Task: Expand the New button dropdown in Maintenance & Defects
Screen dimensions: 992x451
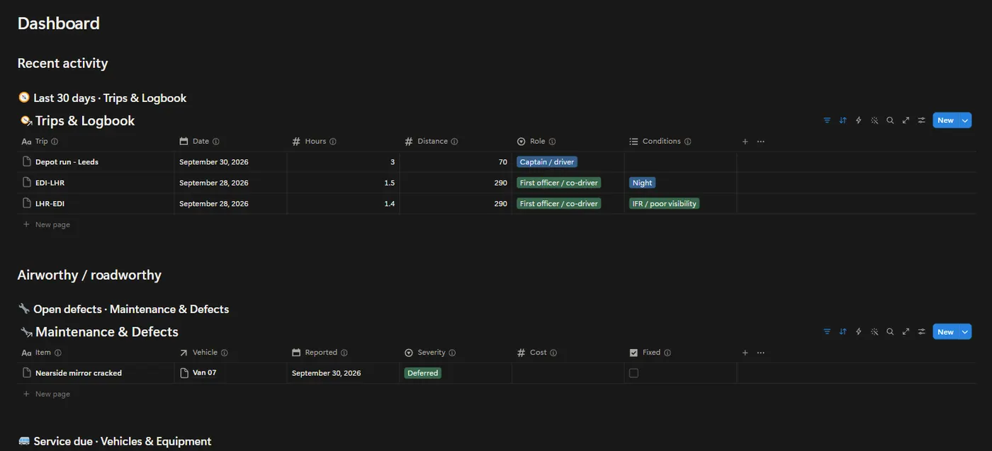Action: [964, 331]
